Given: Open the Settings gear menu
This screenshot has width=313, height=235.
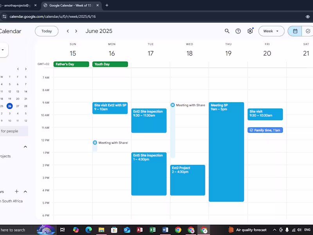Looking at the screenshot, I should tap(250, 31).
